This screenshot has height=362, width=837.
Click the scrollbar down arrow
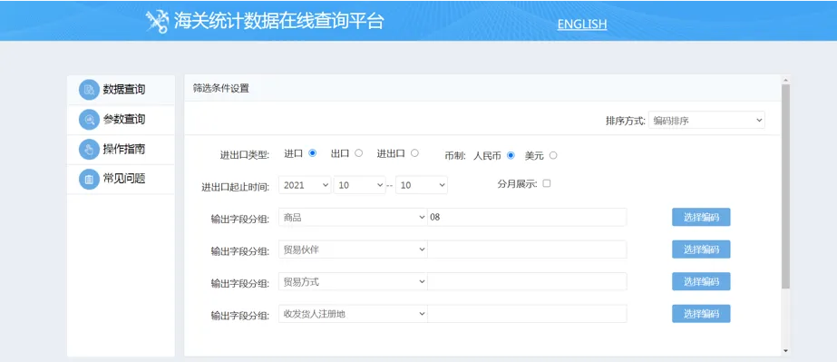785,351
